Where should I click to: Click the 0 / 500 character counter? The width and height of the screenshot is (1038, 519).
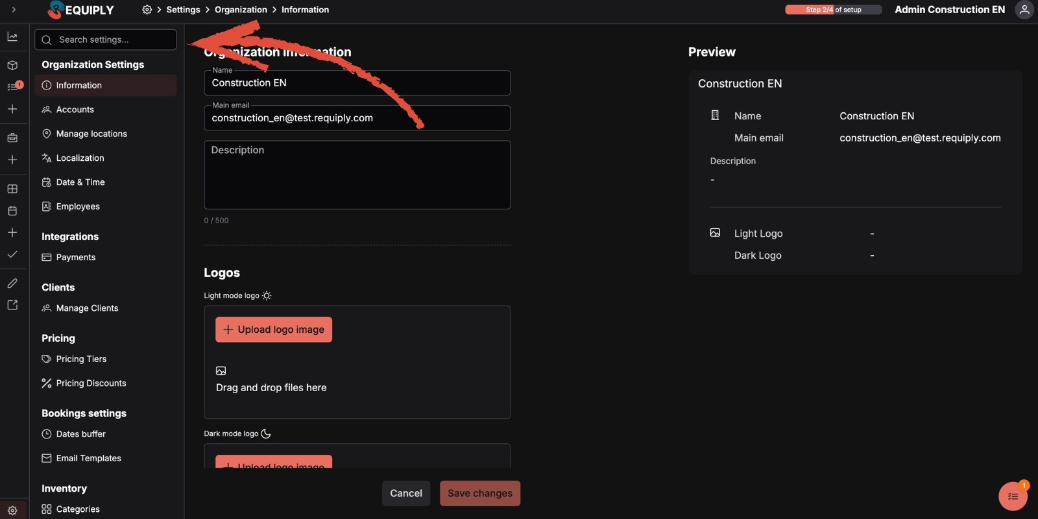[216, 221]
